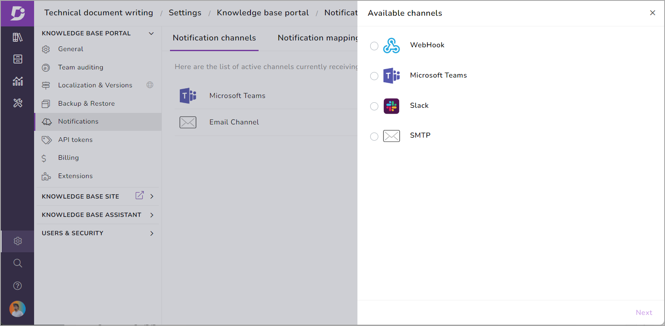Click the Microsoft Teams logo in Available channels
This screenshot has height=326, width=665.
click(x=391, y=76)
